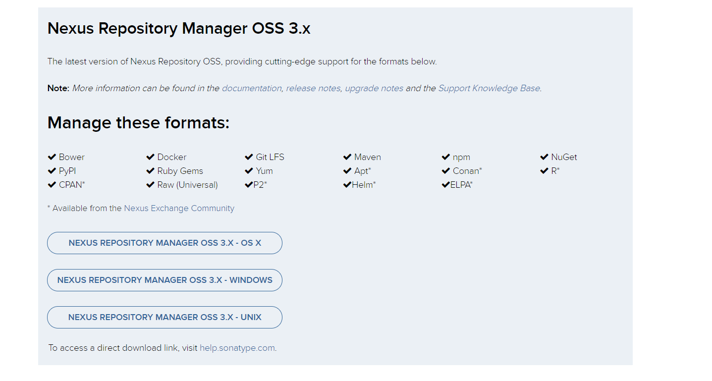This screenshot has width=712, height=381.
Task: Click the Manage these formats heading
Action: pos(138,122)
